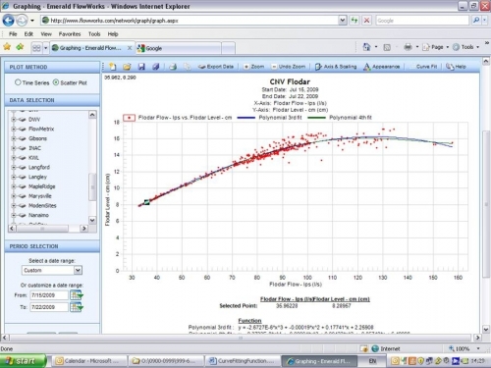Click the Polynomial 3rd fit legend line

click(245, 118)
